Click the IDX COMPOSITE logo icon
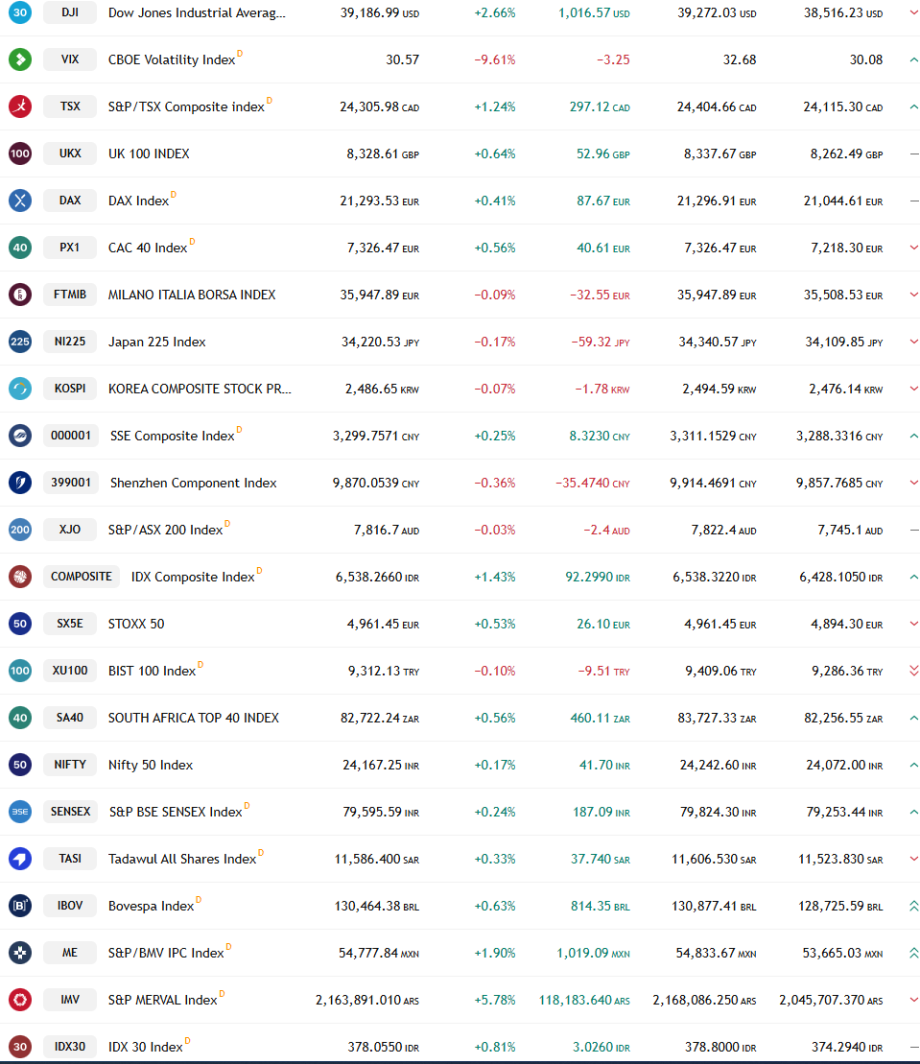This screenshot has height=1064, width=920. click(20, 577)
